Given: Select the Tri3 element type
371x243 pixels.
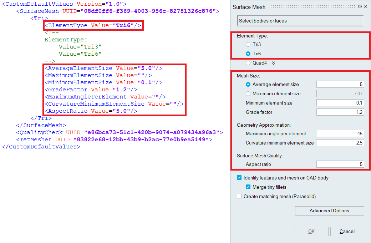Looking at the screenshot, I should coord(248,45).
